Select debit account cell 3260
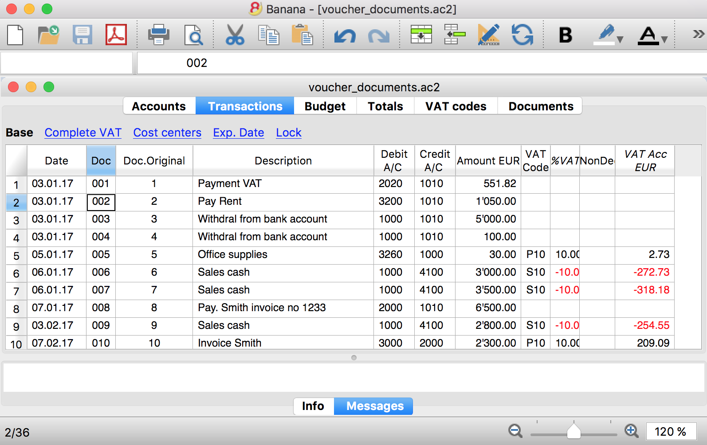 pyautogui.click(x=394, y=255)
